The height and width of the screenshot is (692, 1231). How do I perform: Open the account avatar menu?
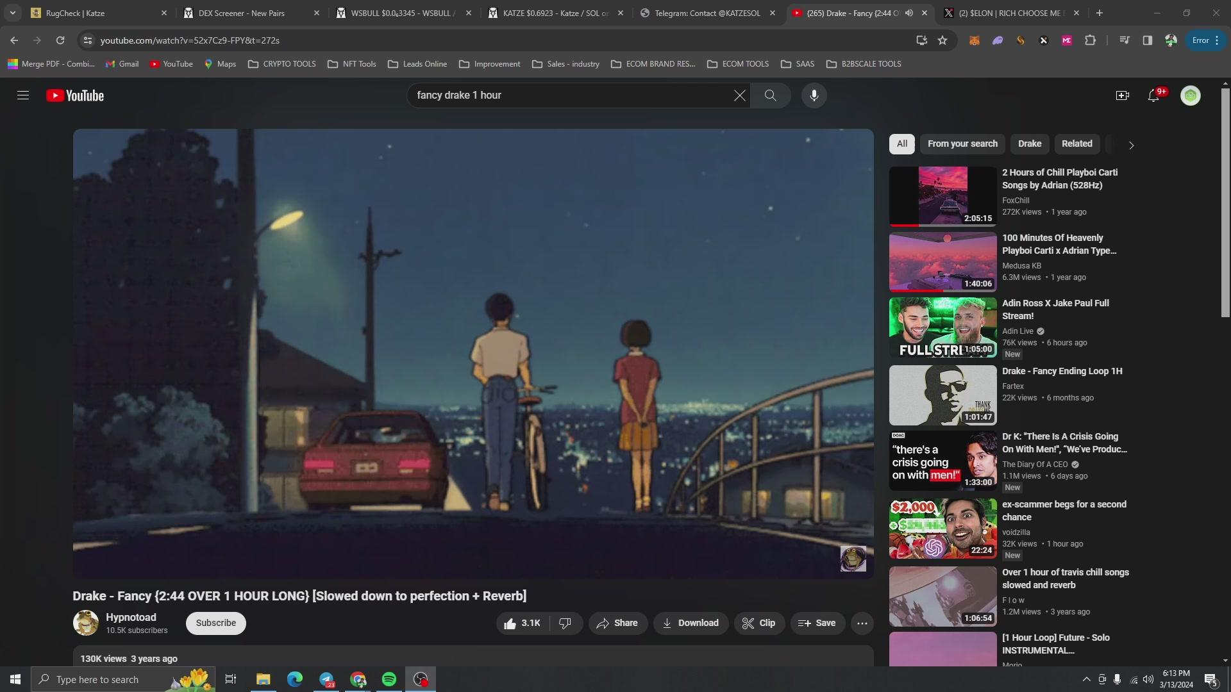tap(1191, 95)
